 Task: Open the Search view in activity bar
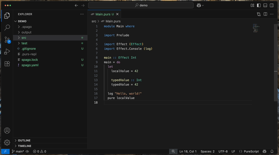click(7, 28)
